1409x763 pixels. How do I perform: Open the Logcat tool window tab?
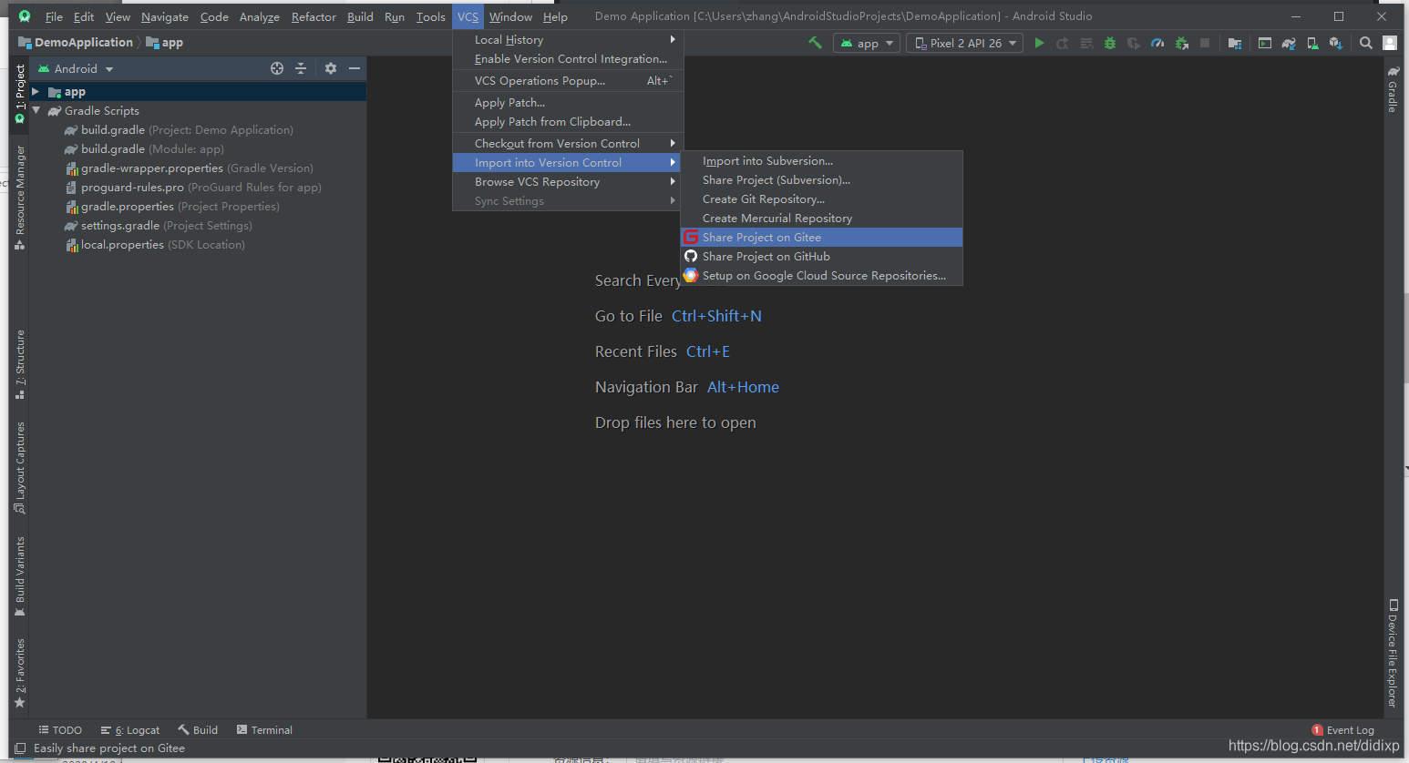(x=130, y=730)
